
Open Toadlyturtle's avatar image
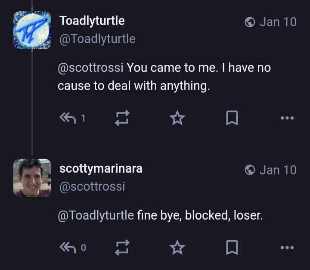point(32,30)
